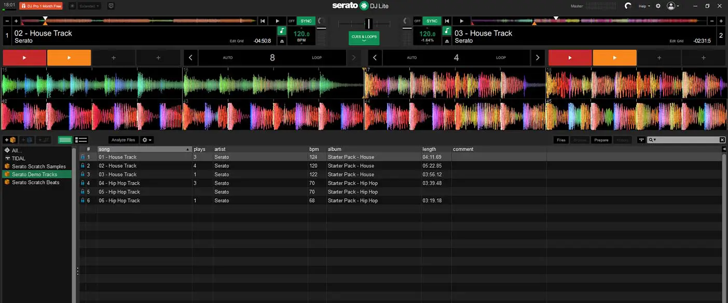Image resolution: width=728 pixels, height=303 pixels.
Task: Click the Analyze Files button
Action: (x=123, y=140)
